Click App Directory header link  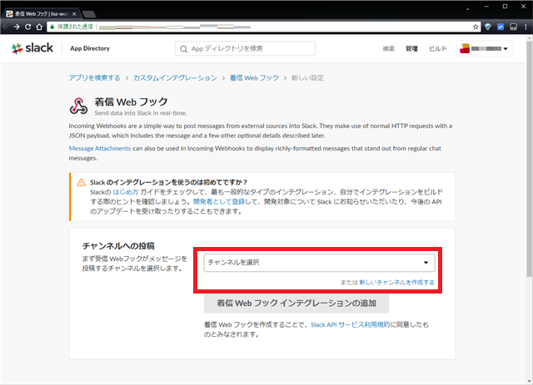(90, 48)
